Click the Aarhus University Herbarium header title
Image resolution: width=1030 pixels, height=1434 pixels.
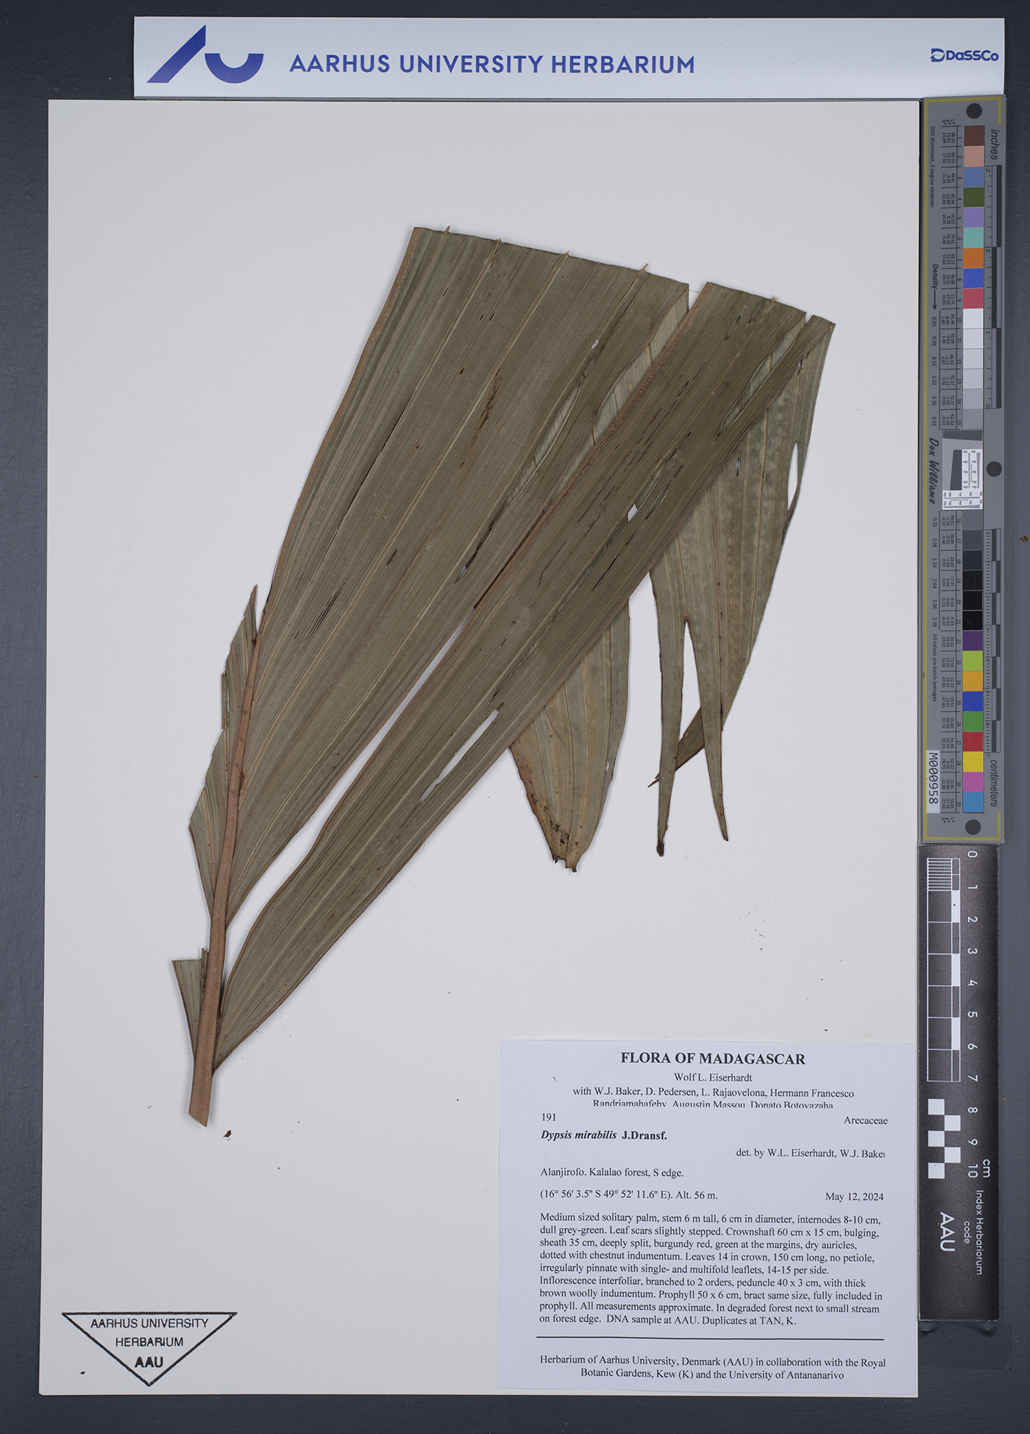[x=491, y=65]
